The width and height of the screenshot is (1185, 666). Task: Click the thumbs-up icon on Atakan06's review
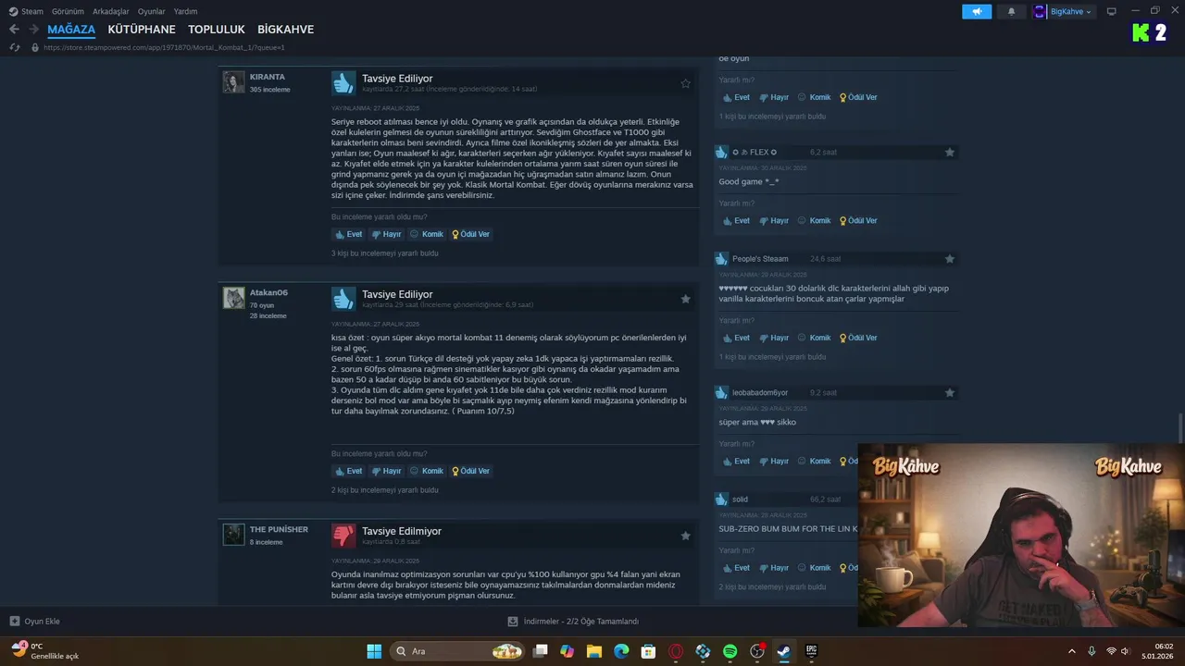coord(343,298)
